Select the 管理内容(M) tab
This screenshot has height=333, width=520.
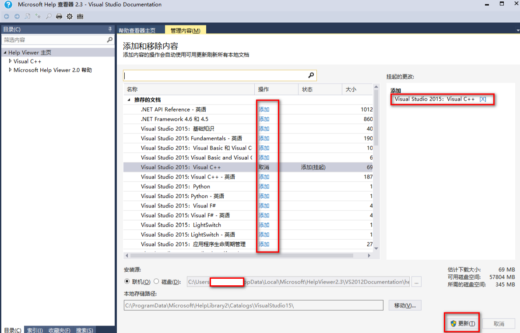tap(186, 30)
